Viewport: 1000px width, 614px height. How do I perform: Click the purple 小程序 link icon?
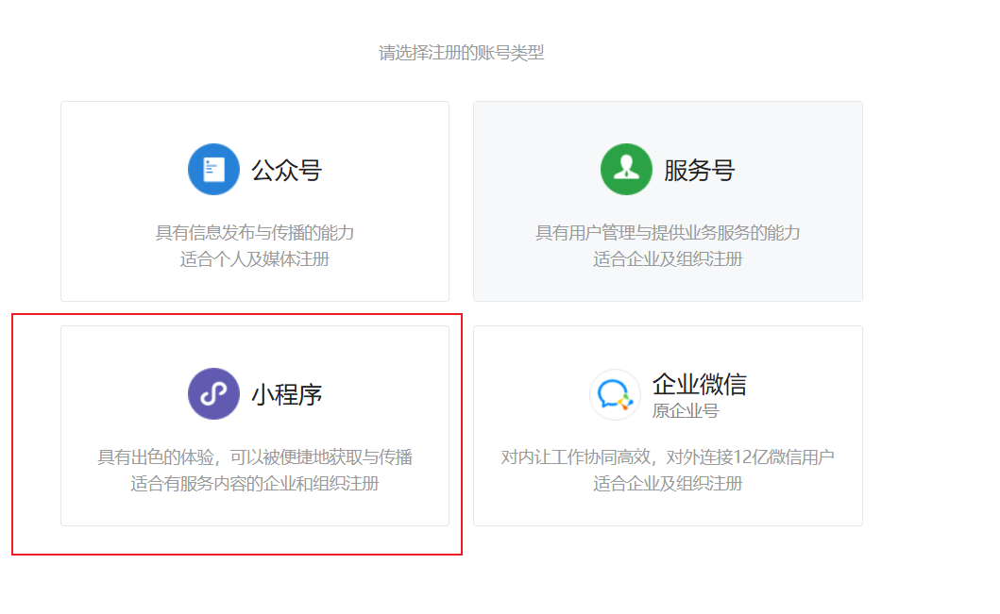(213, 393)
